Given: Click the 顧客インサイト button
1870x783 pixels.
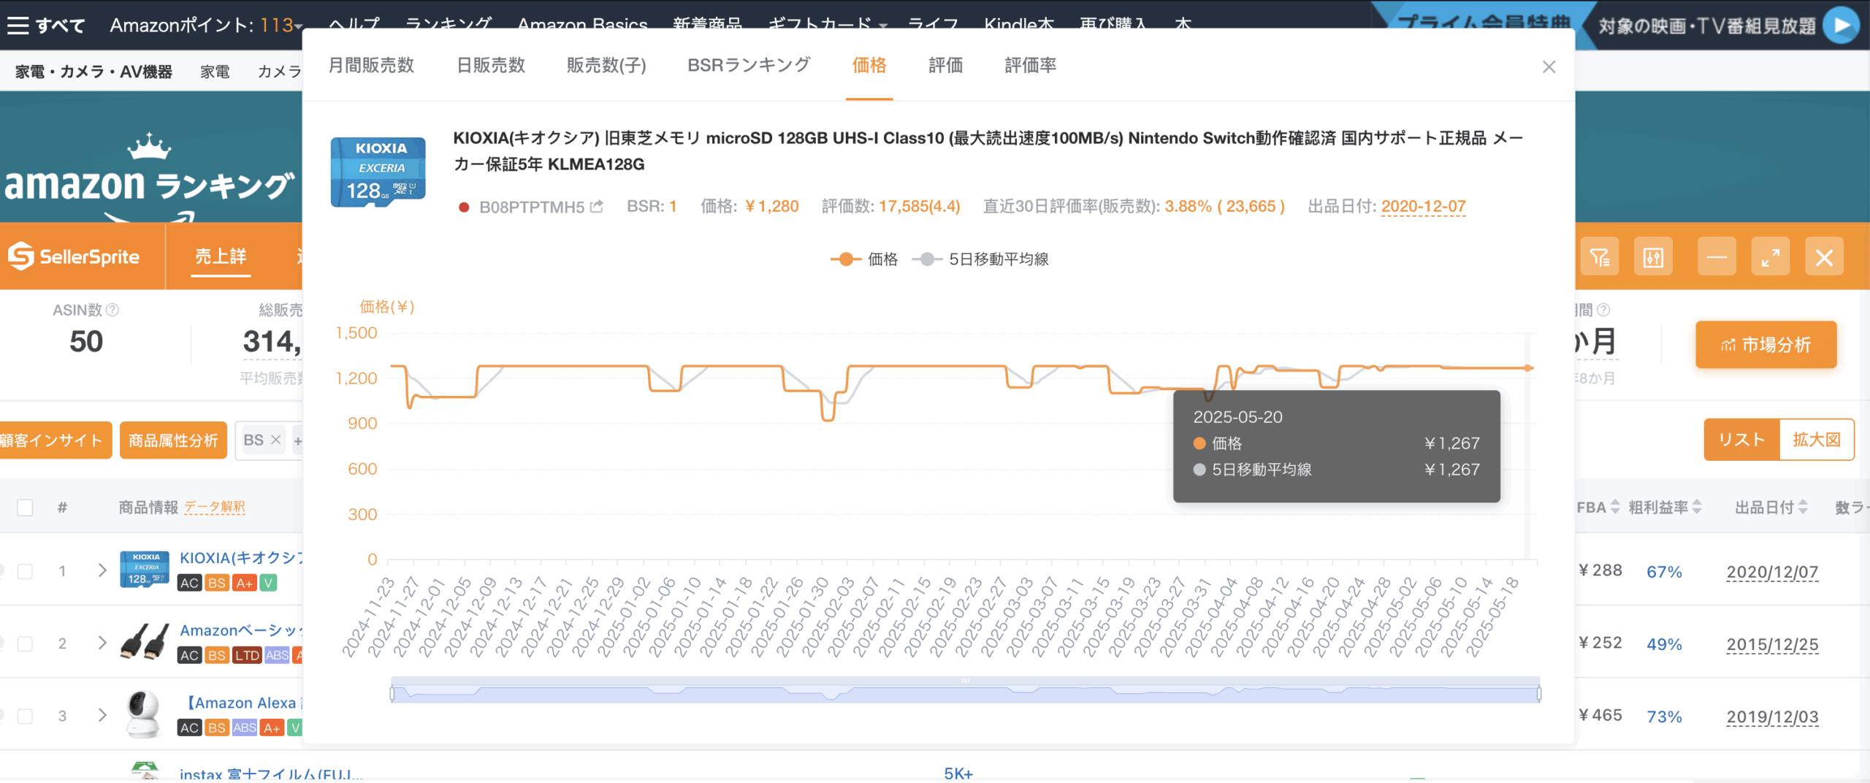Looking at the screenshot, I should 53,440.
